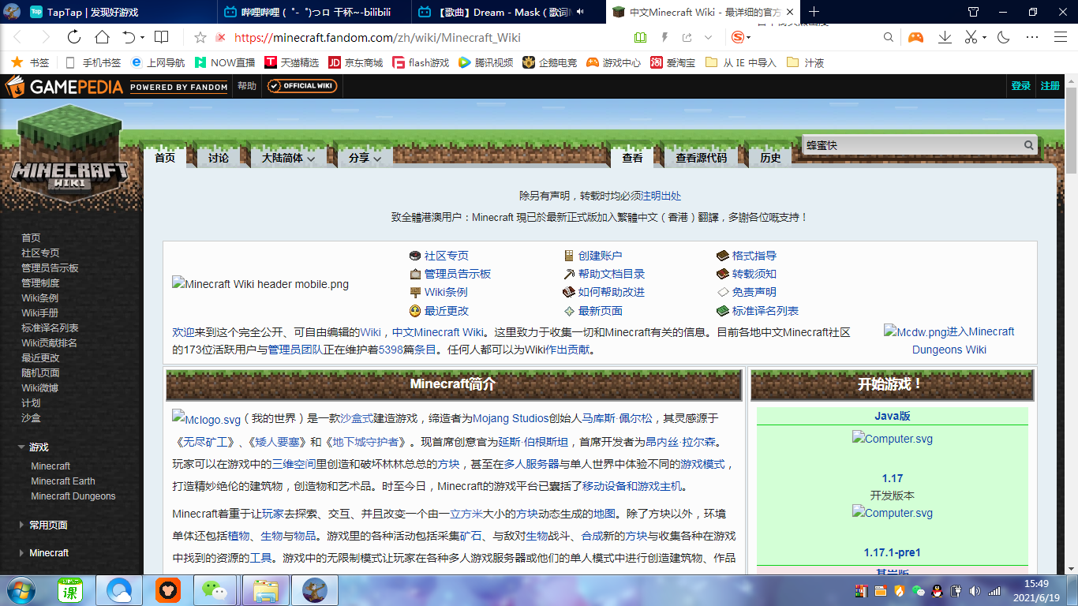Viewport: 1078px width, 606px height.
Task: Open WeChat from the taskbar
Action: tap(213, 589)
